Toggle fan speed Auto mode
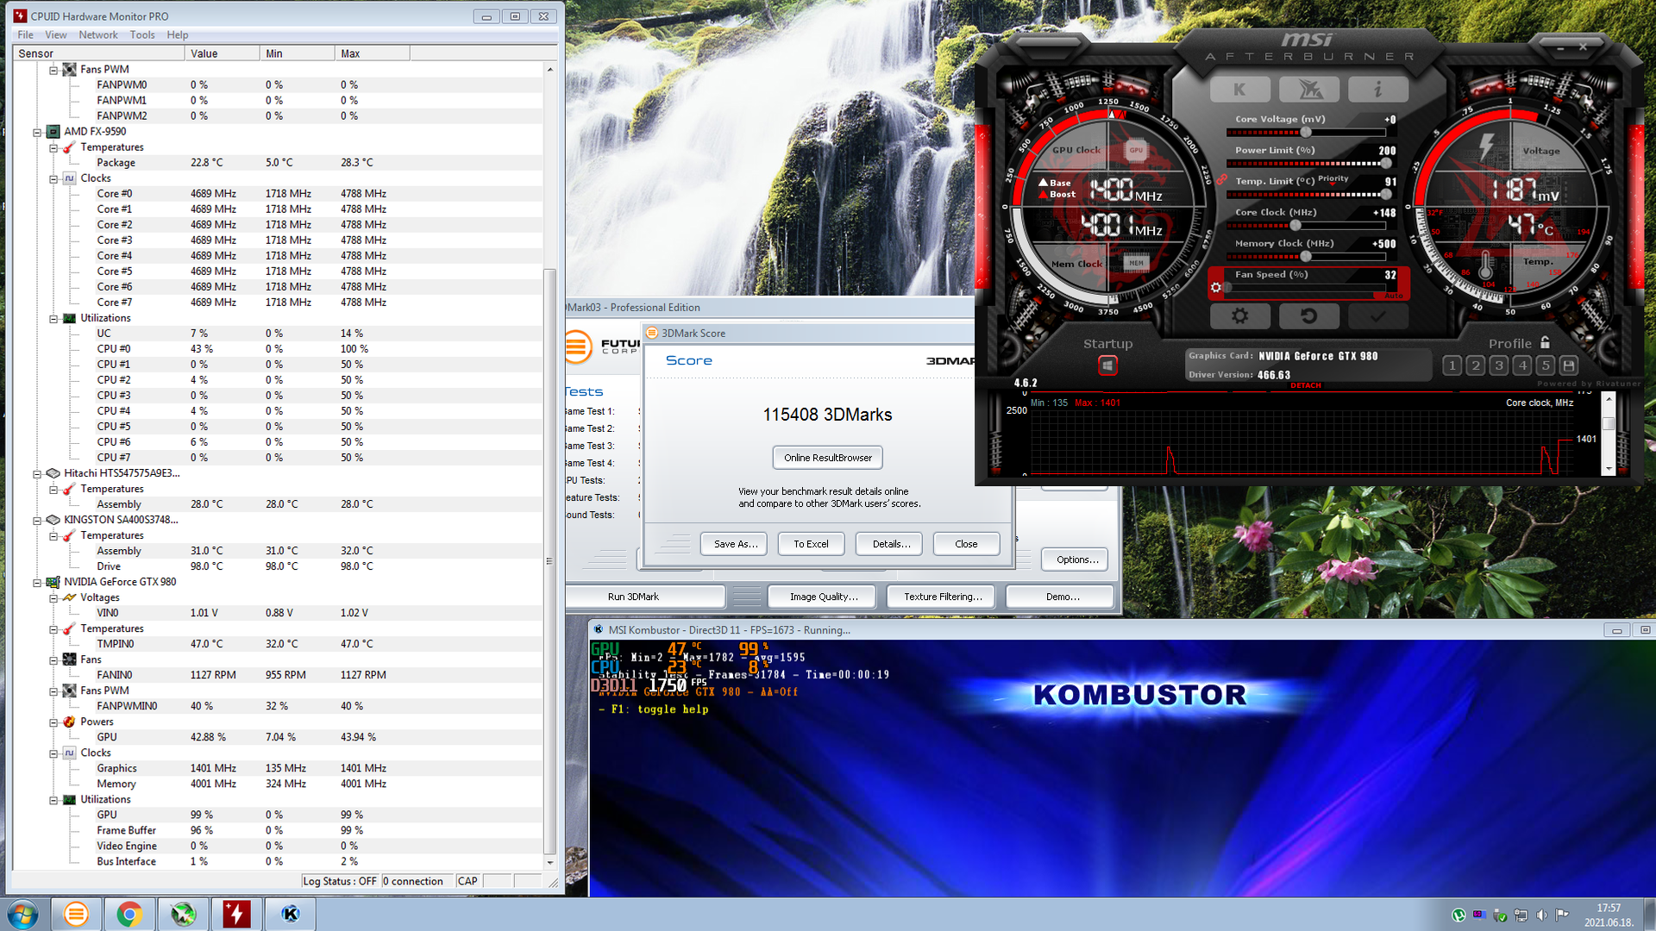 tap(1393, 296)
